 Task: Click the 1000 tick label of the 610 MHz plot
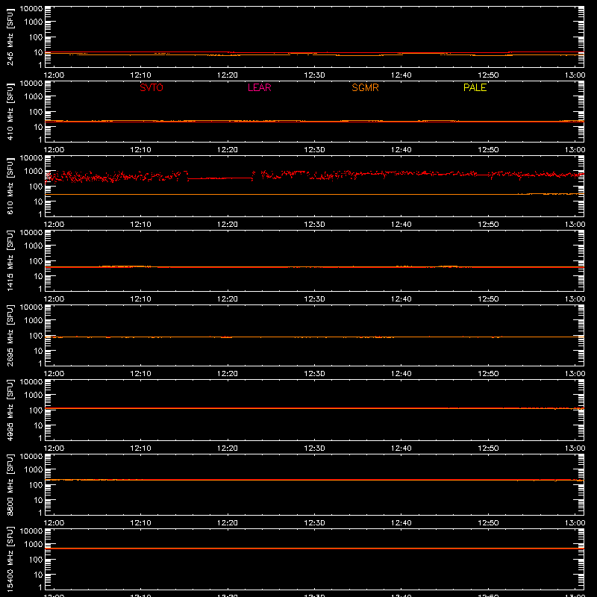pos(34,172)
